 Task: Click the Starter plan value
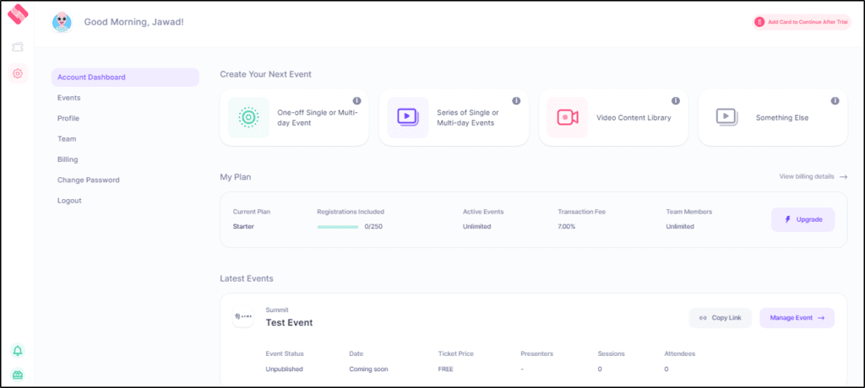coord(243,227)
